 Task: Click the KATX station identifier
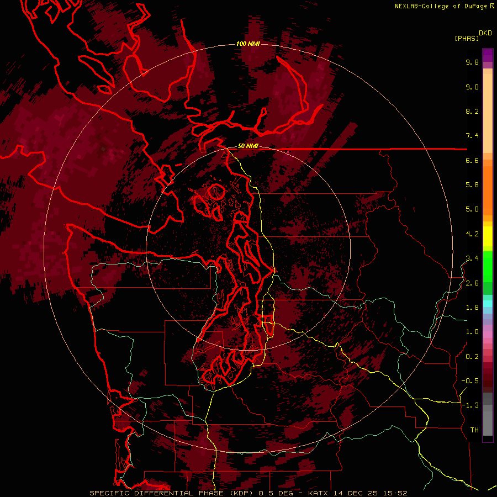pos(319,493)
